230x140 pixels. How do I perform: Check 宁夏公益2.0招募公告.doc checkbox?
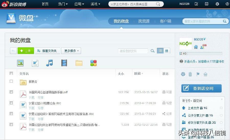[11, 103]
